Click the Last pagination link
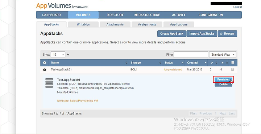261x134 pixels. pos(232,113)
